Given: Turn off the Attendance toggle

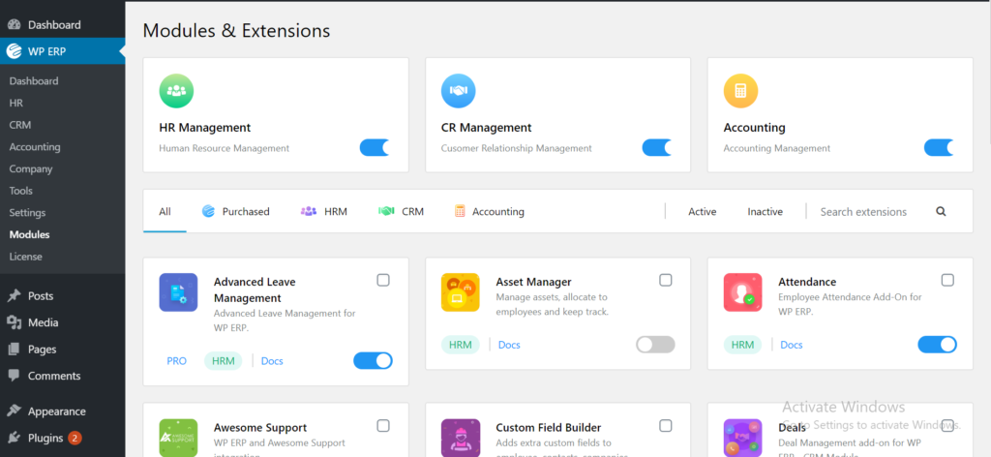Looking at the screenshot, I should [x=937, y=345].
